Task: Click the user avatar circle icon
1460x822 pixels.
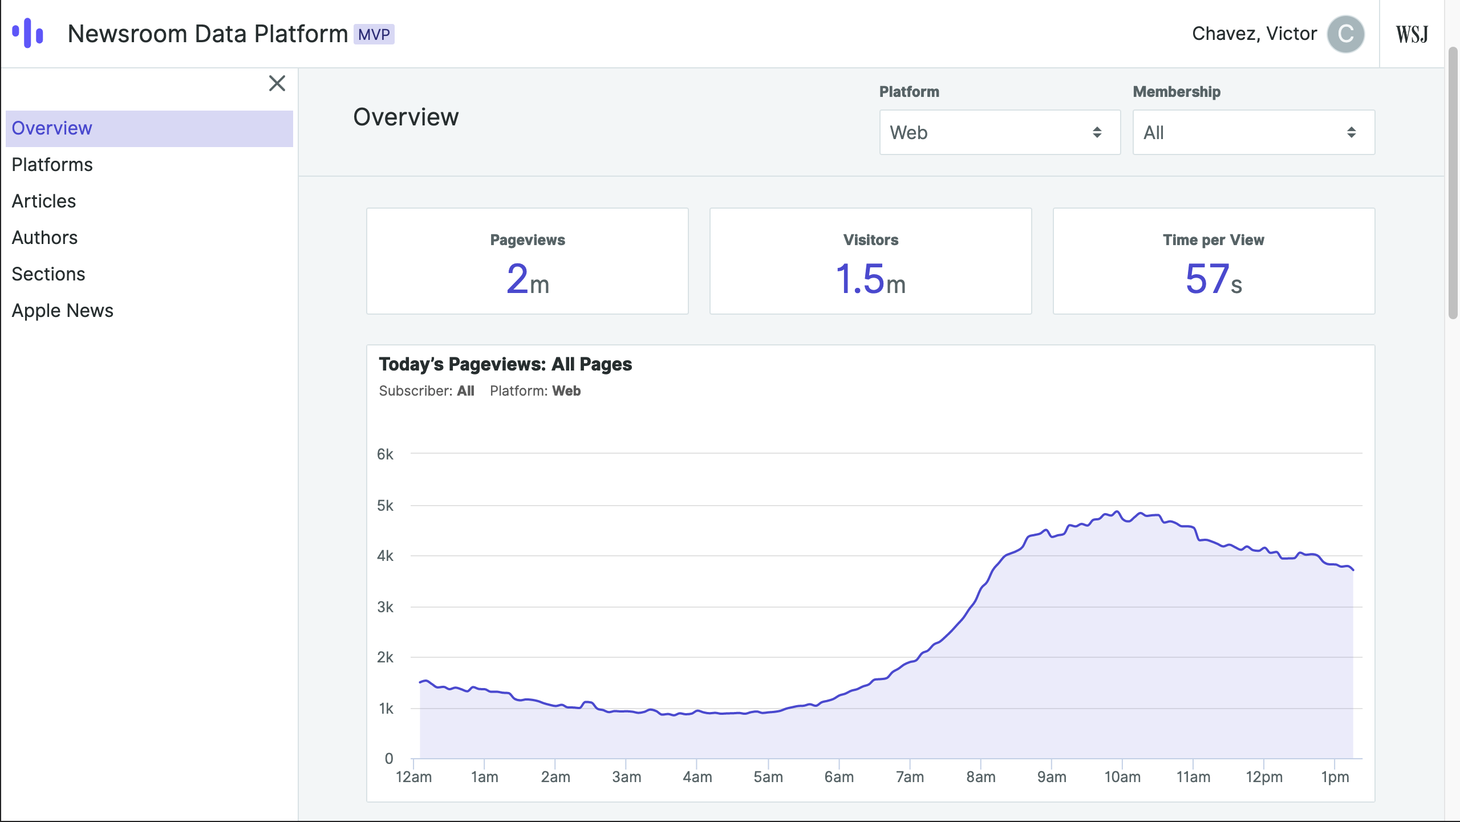Action: click(1345, 34)
